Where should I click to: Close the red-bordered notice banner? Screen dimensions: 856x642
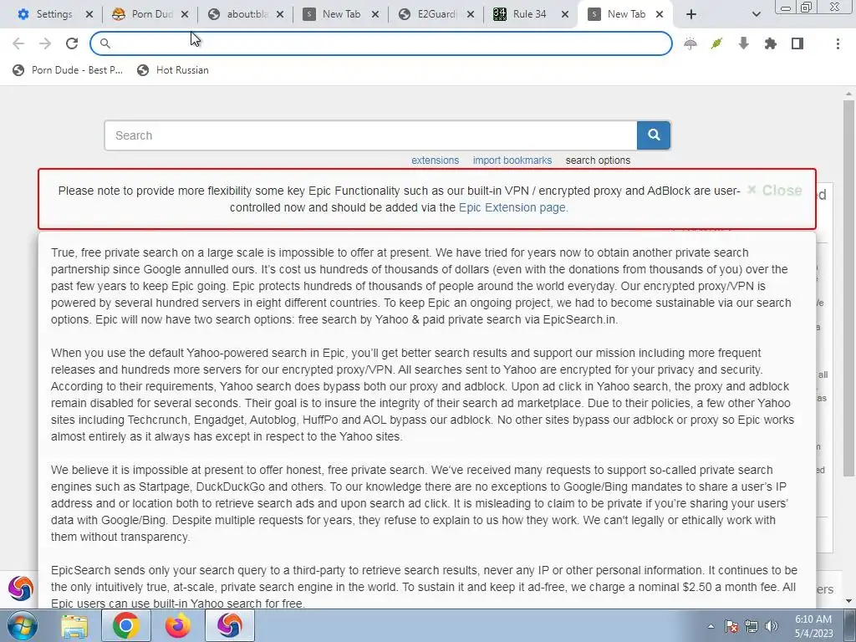pos(775,190)
